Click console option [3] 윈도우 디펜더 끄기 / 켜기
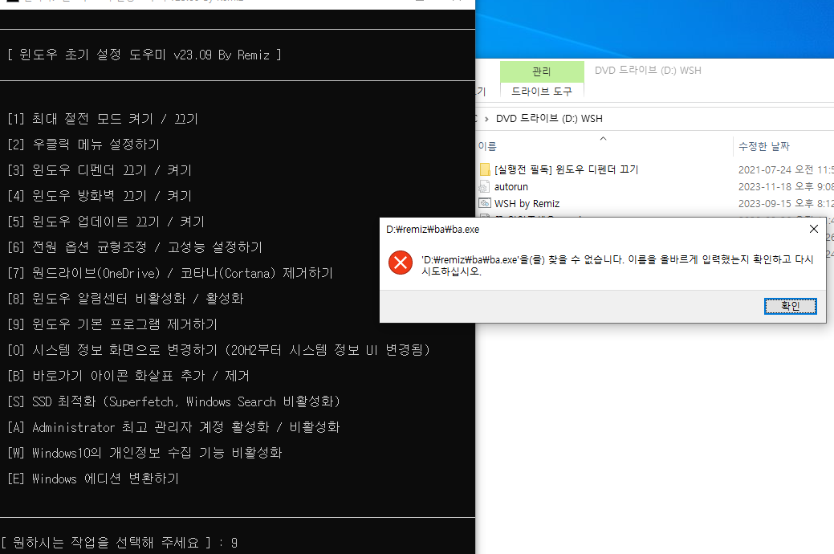The width and height of the screenshot is (834, 554). pos(100,170)
